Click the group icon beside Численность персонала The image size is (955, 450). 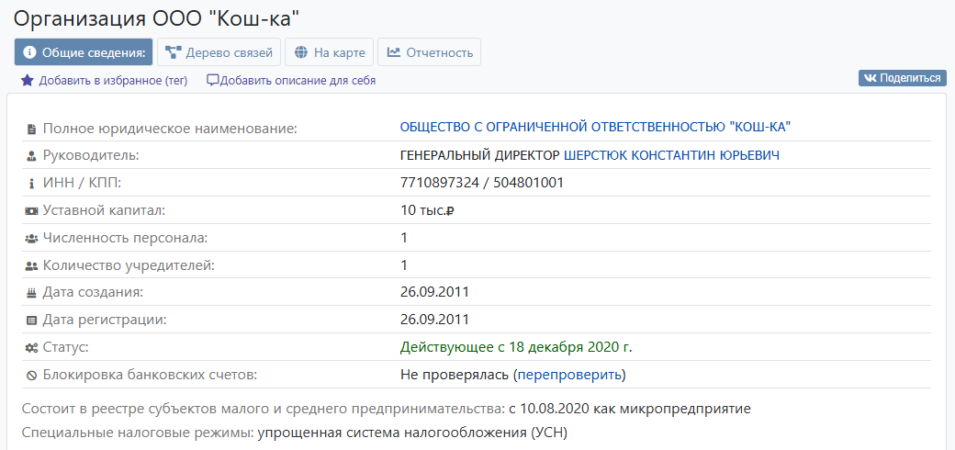click(x=32, y=239)
